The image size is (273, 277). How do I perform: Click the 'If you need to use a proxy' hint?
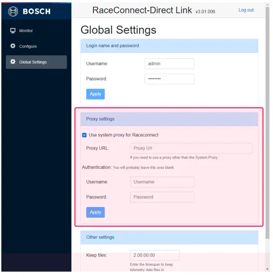173,158
